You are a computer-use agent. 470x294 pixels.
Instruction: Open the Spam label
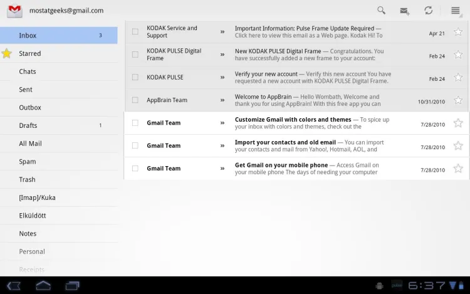28,162
